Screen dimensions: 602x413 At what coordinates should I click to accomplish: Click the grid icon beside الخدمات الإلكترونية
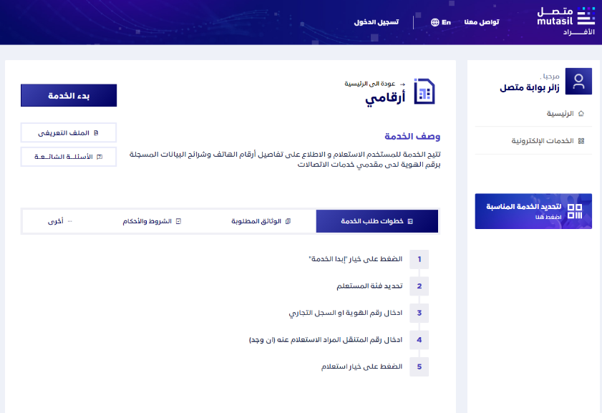click(x=581, y=141)
